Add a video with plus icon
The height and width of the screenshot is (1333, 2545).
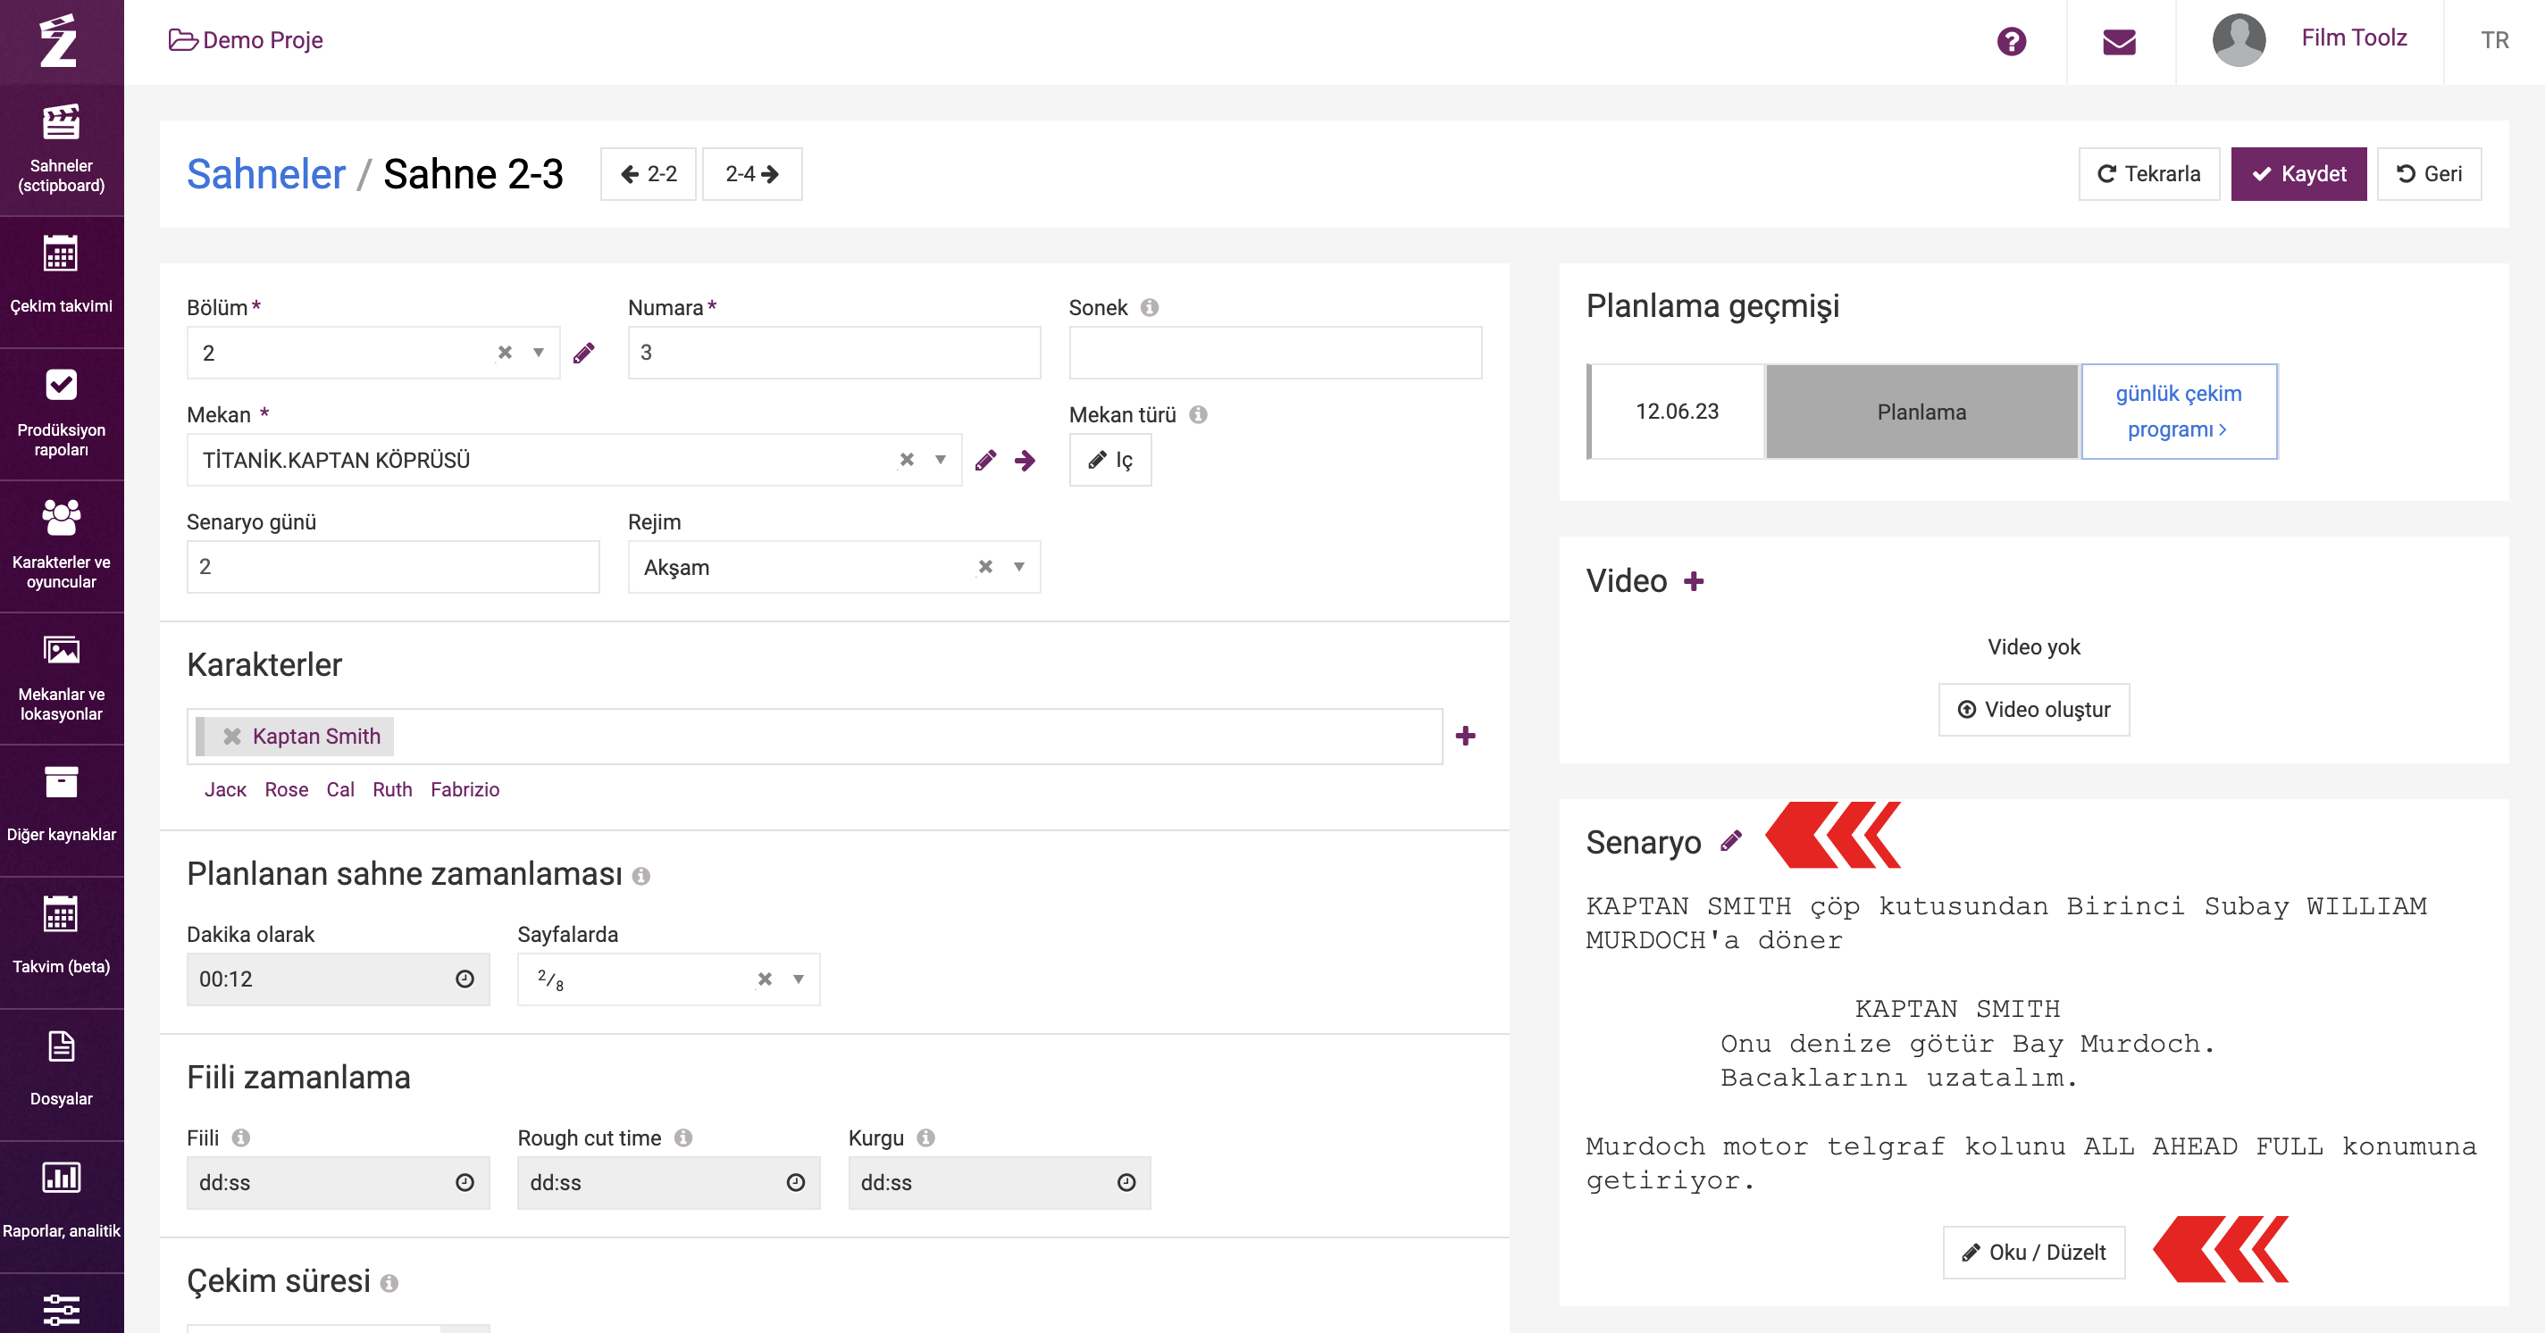click(x=1694, y=581)
